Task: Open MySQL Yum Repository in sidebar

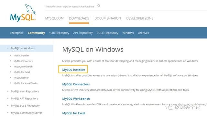Action: [25, 91]
